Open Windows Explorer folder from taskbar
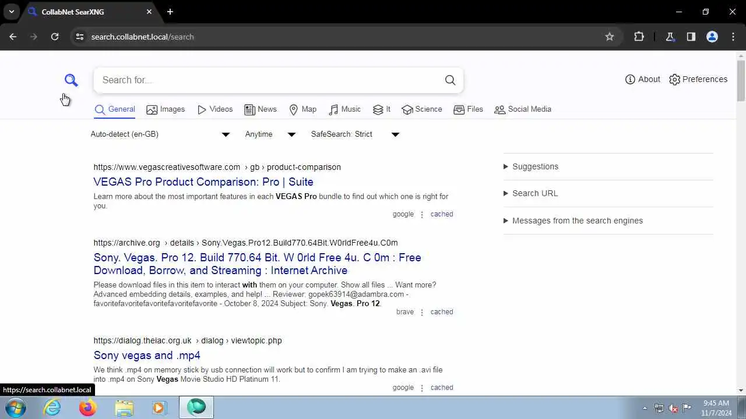This screenshot has width=746, height=419. pos(124,408)
